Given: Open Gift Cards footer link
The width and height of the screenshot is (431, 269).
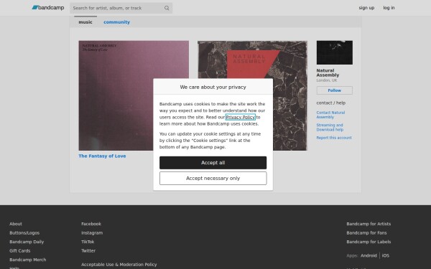Looking at the screenshot, I should click(x=20, y=250).
